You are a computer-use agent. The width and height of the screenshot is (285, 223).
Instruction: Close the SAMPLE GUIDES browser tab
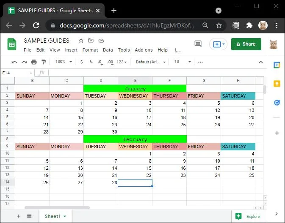(x=98, y=11)
